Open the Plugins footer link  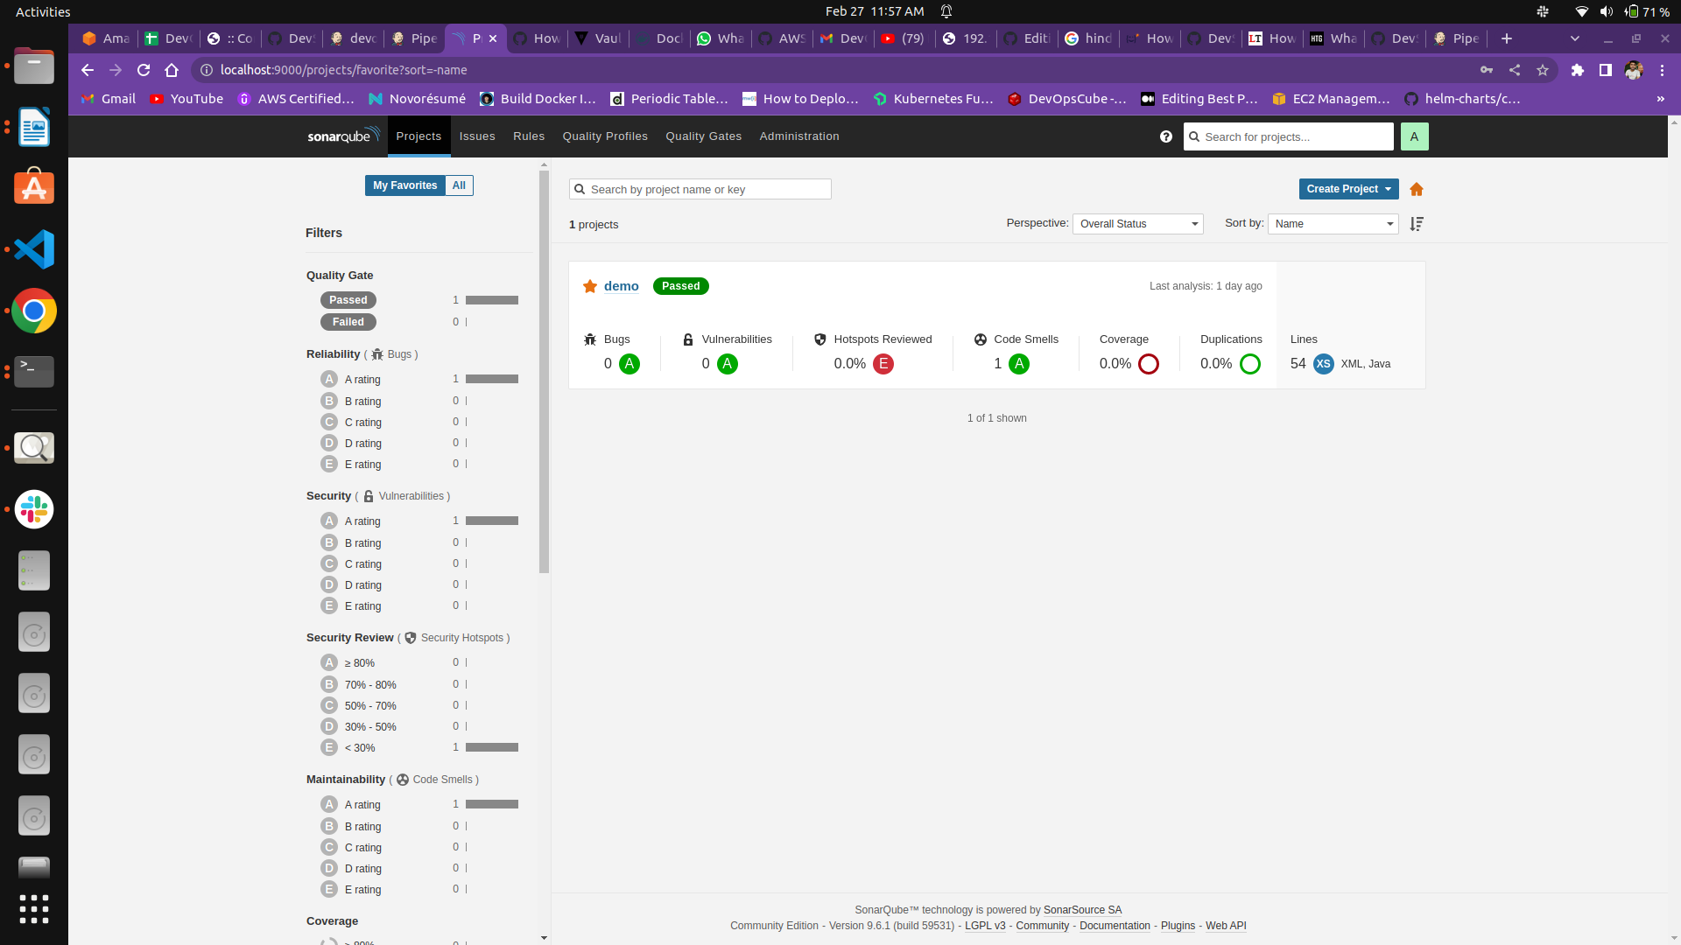[x=1178, y=926]
